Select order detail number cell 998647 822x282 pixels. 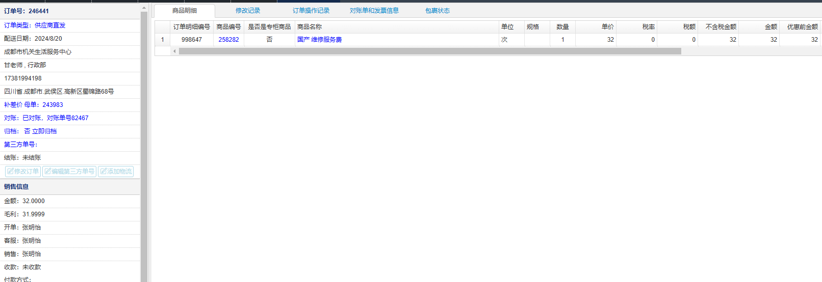click(x=192, y=40)
